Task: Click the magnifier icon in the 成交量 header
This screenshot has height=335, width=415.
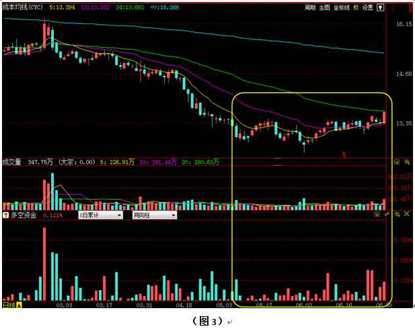Action: 406,162
